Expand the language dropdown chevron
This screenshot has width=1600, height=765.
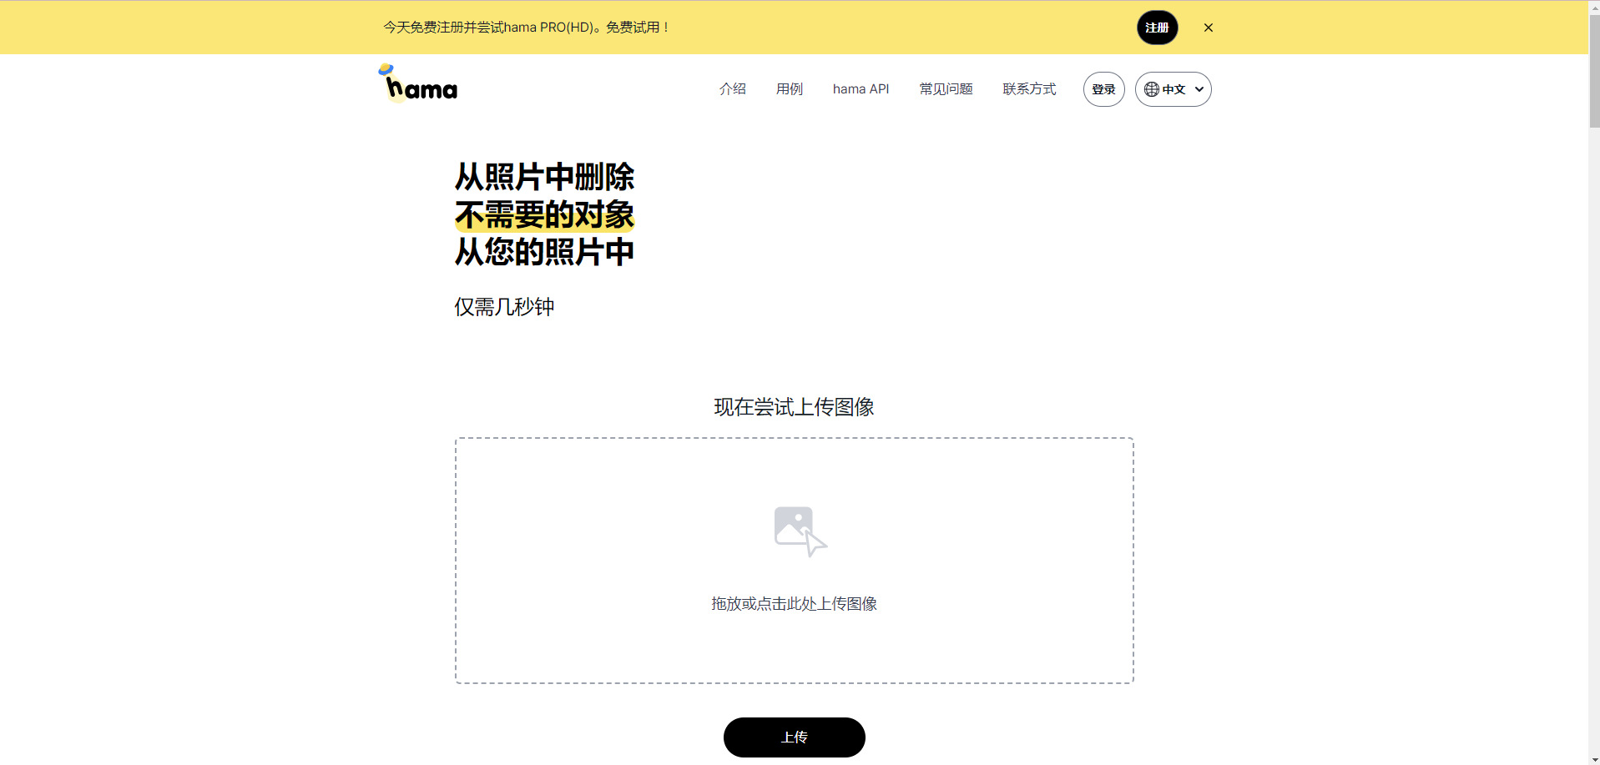pyautogui.click(x=1199, y=89)
